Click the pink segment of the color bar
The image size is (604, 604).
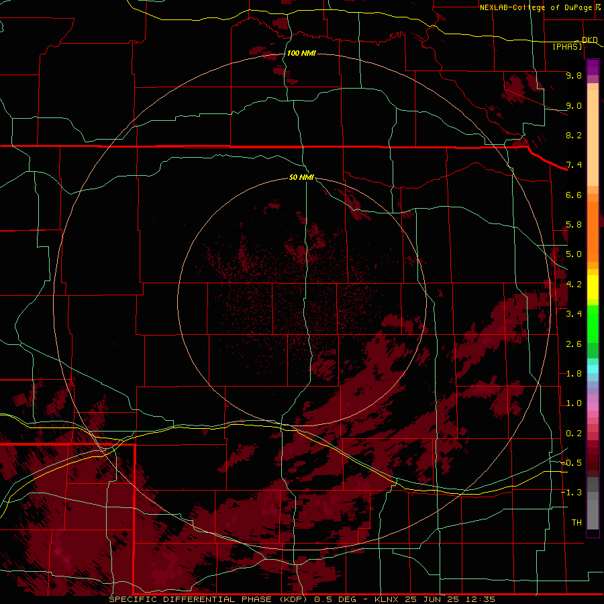pyautogui.click(x=593, y=407)
